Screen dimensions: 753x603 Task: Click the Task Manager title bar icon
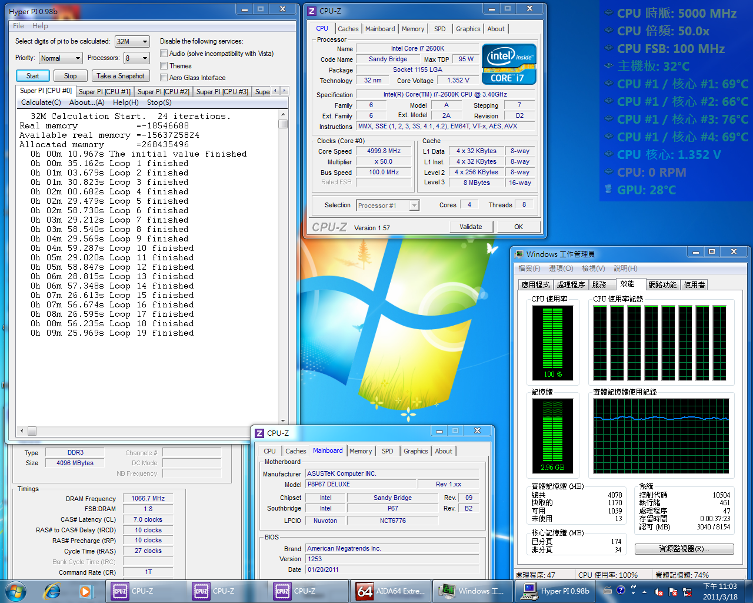point(519,254)
